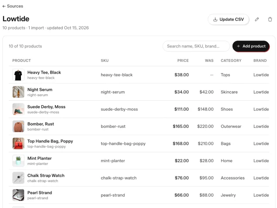
Task: Select the $66.00 price cell
Action: click(181, 195)
